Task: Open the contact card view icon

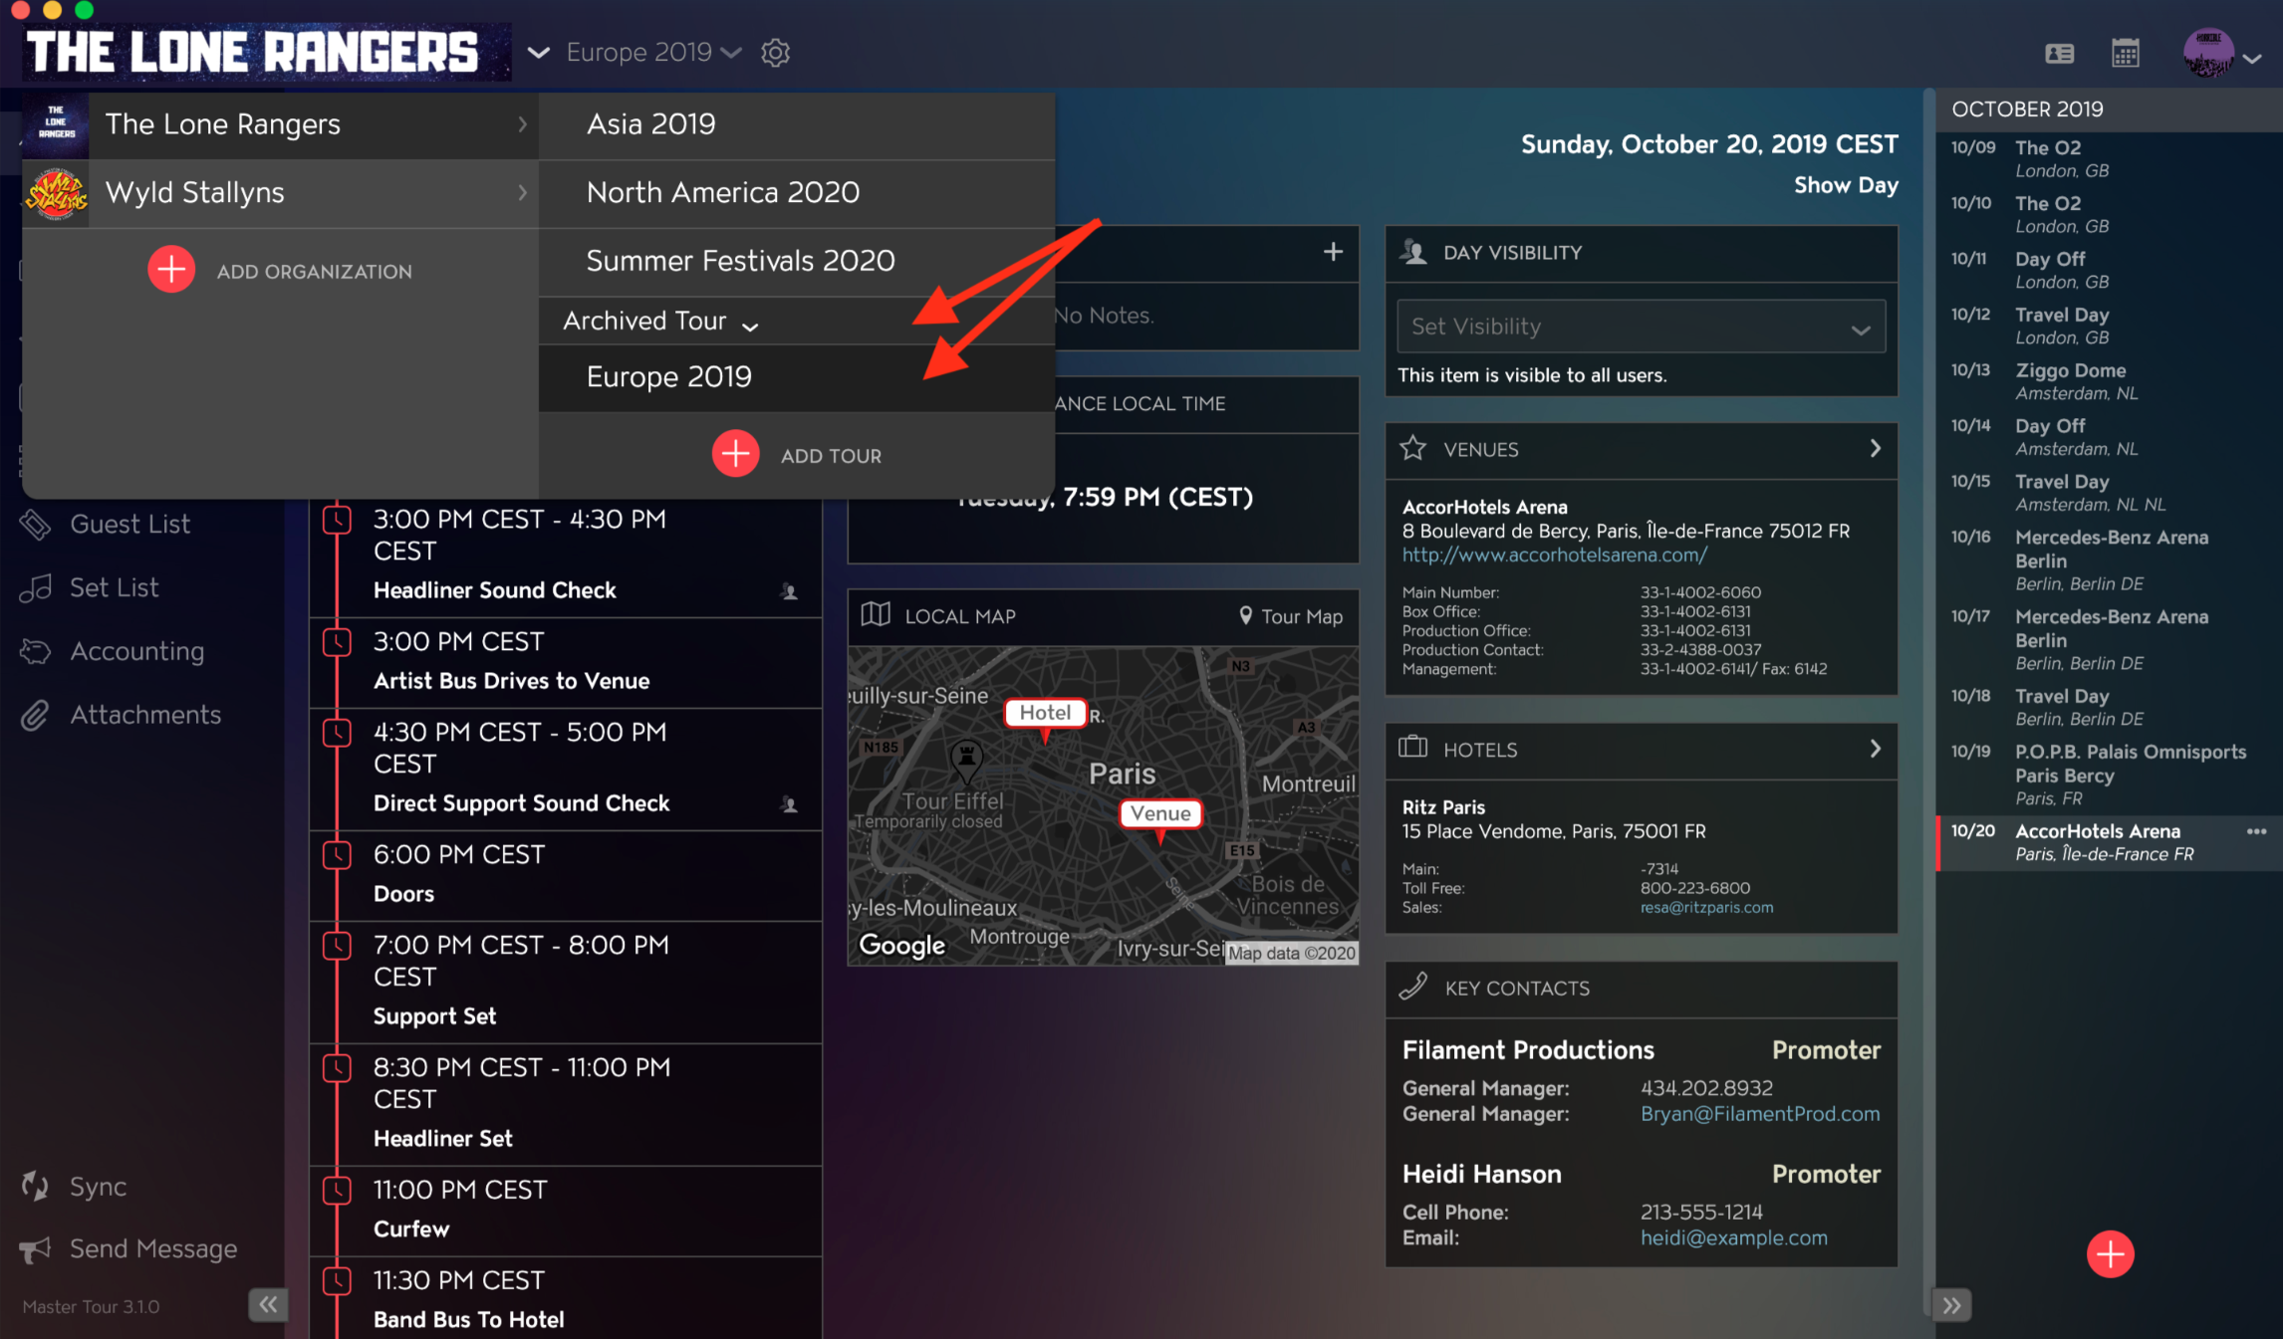Action: pyautogui.click(x=2059, y=54)
